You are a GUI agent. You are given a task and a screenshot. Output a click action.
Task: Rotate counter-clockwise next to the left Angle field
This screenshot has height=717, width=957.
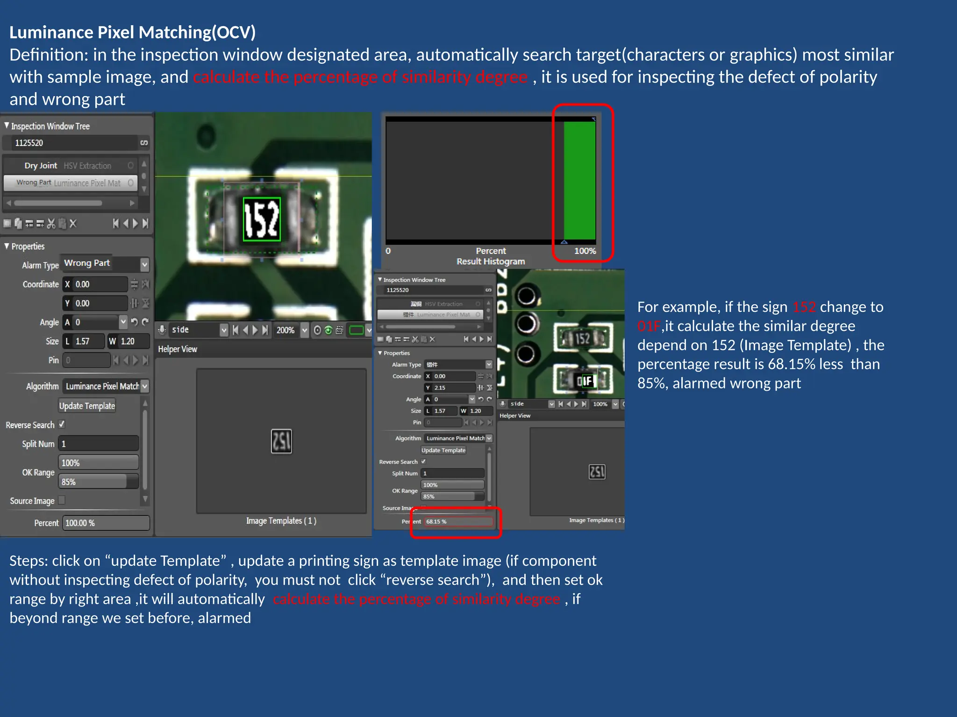(134, 322)
